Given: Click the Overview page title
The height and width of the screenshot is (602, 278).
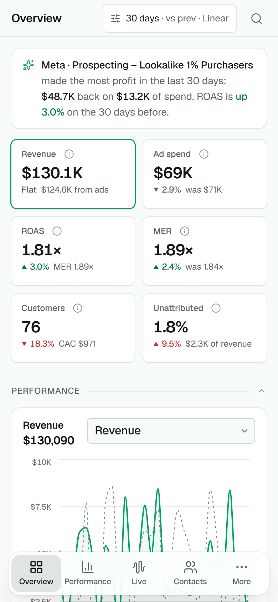Looking at the screenshot, I should (36, 19).
